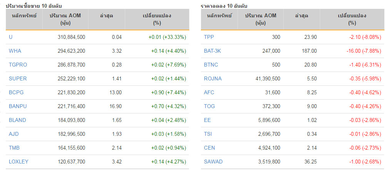Select the BANPU stock symbol

coord(18,106)
